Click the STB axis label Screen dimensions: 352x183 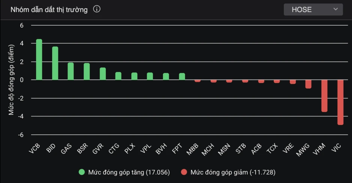click(241, 149)
